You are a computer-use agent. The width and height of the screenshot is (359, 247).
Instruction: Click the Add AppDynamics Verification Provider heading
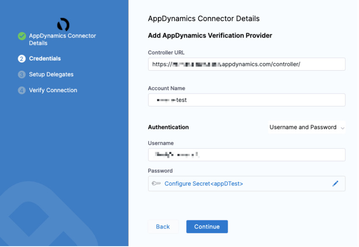(210, 36)
